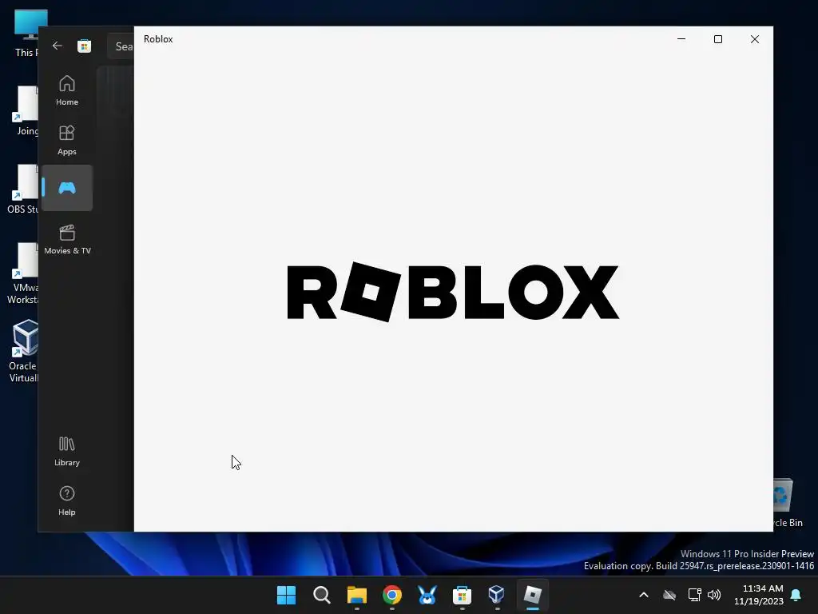Screen dimensions: 818x614
Task: Open Help in Microsoft Store sidebar
Action: click(x=67, y=500)
